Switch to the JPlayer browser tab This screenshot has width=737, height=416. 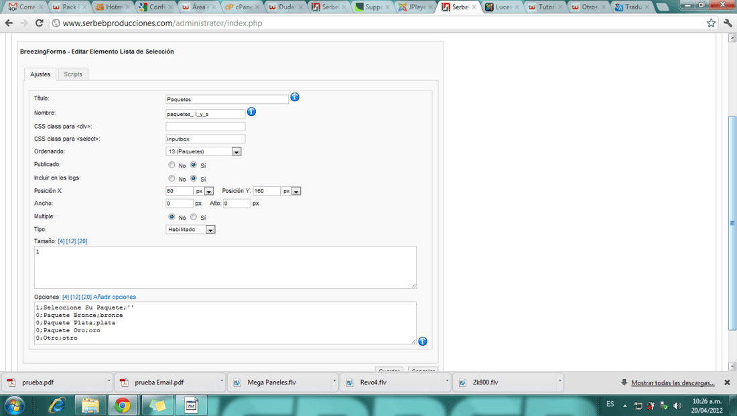(x=415, y=7)
